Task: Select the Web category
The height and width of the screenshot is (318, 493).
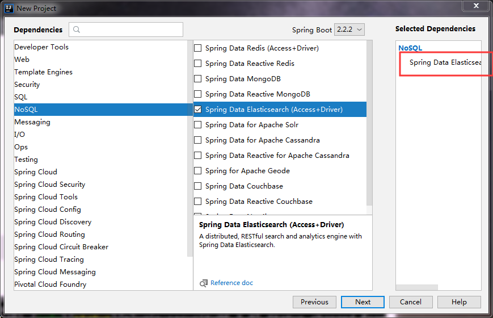Action: click(100, 60)
